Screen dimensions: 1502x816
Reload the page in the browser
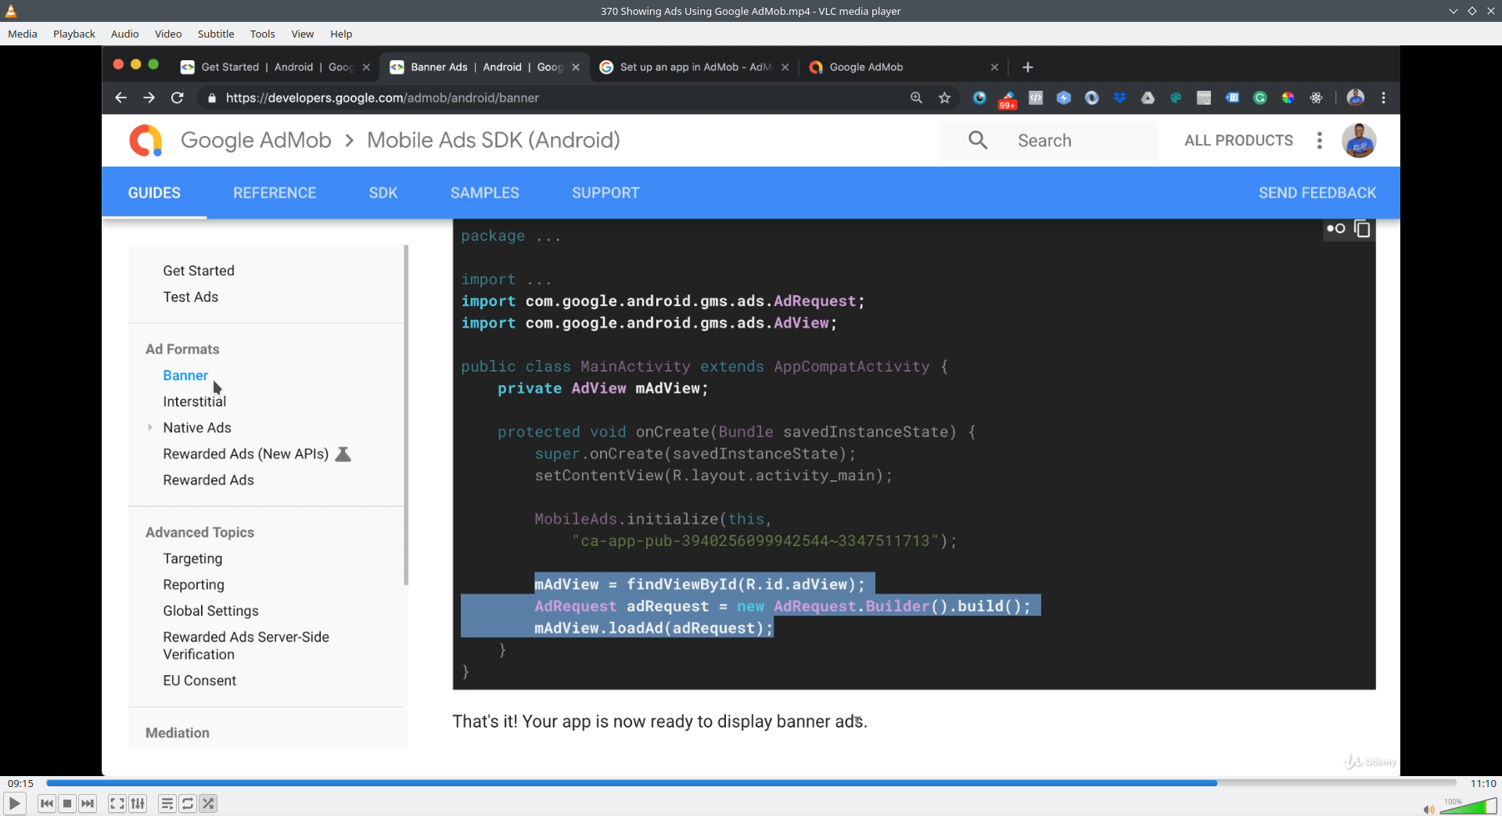pos(178,98)
